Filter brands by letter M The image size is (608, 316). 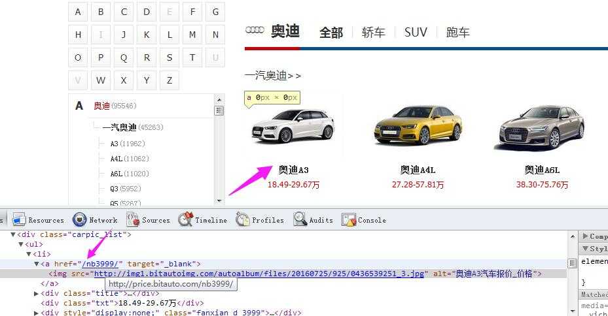pos(192,35)
